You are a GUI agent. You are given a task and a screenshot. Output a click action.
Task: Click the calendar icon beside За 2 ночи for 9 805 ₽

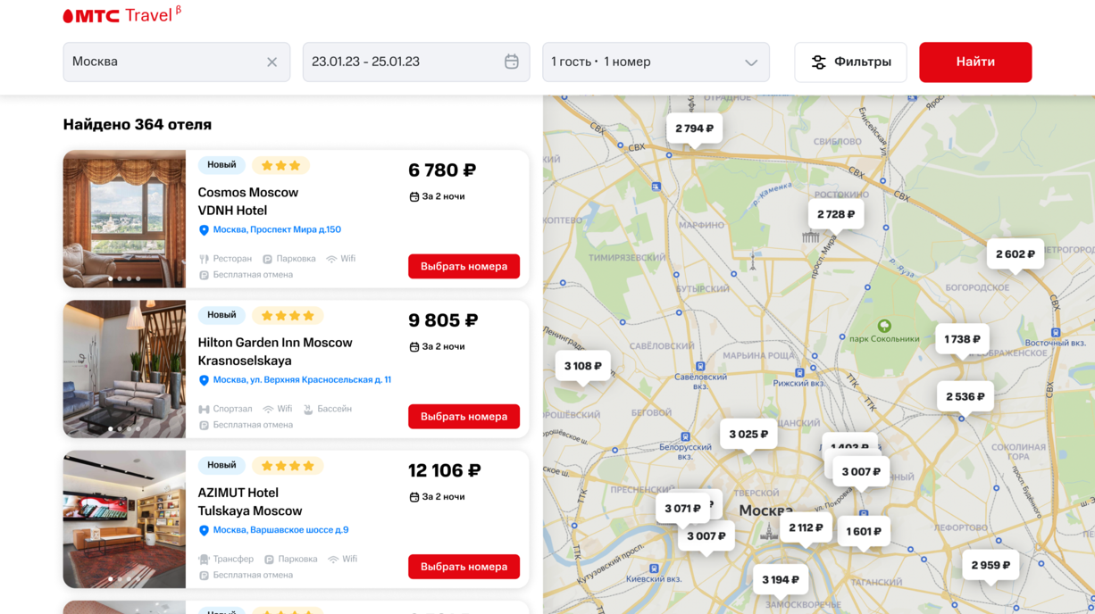click(414, 346)
